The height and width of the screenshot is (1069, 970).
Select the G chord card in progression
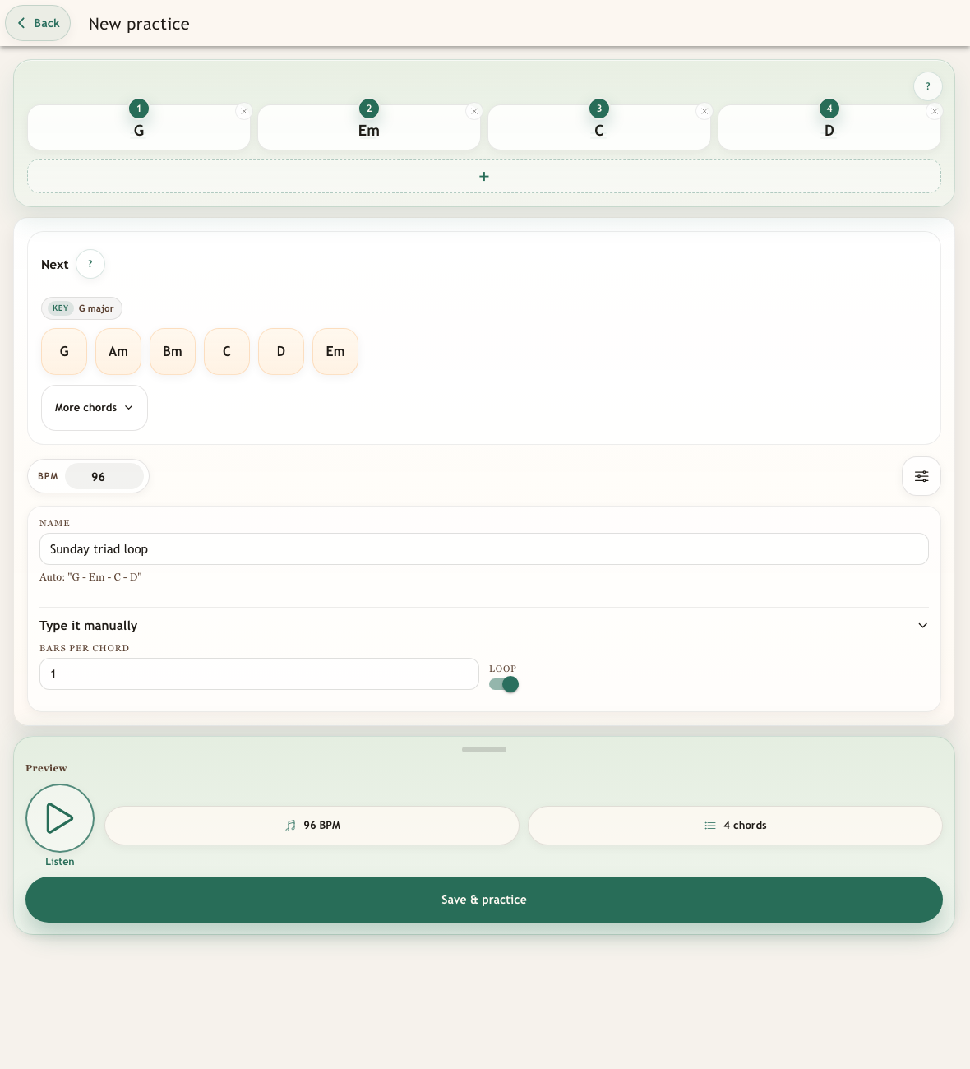tap(139, 127)
